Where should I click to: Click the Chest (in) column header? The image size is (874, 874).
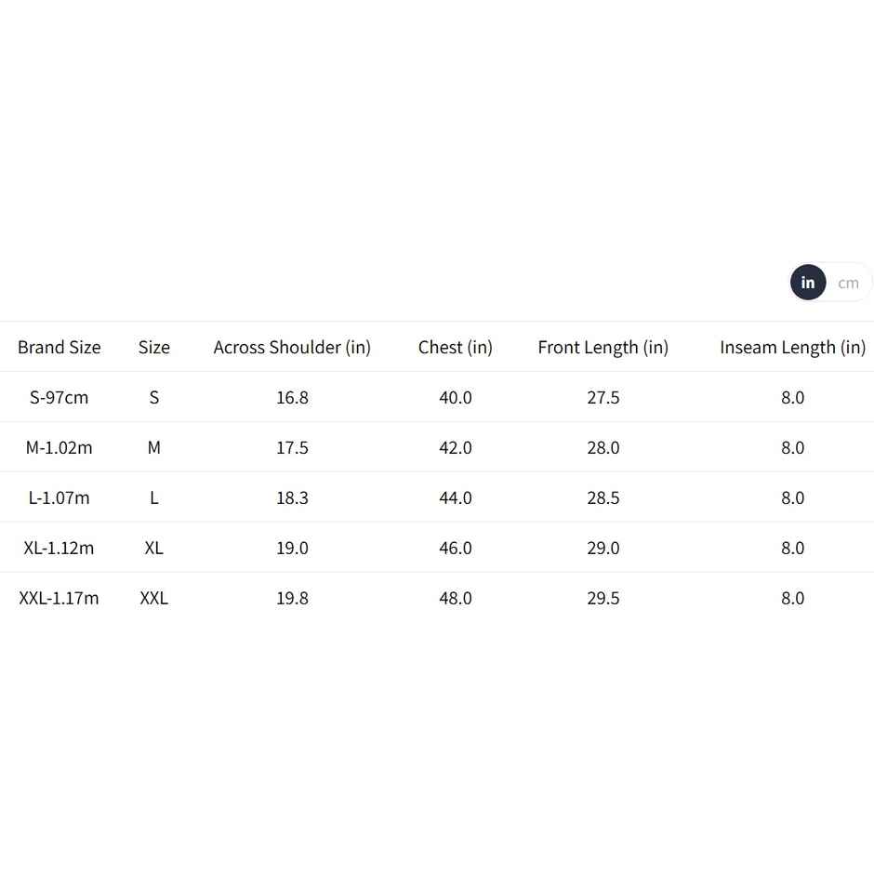click(x=456, y=348)
